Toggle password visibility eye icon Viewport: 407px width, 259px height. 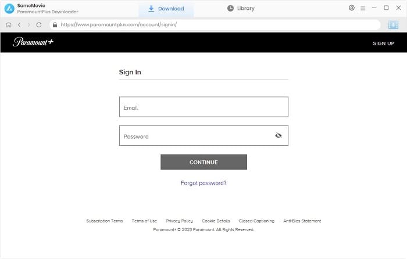click(279, 135)
